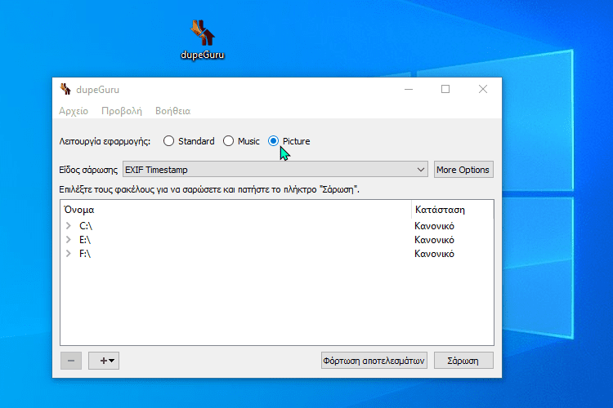Expand the F:\ folder tree node
This screenshot has height=408, width=613.
pos(69,254)
